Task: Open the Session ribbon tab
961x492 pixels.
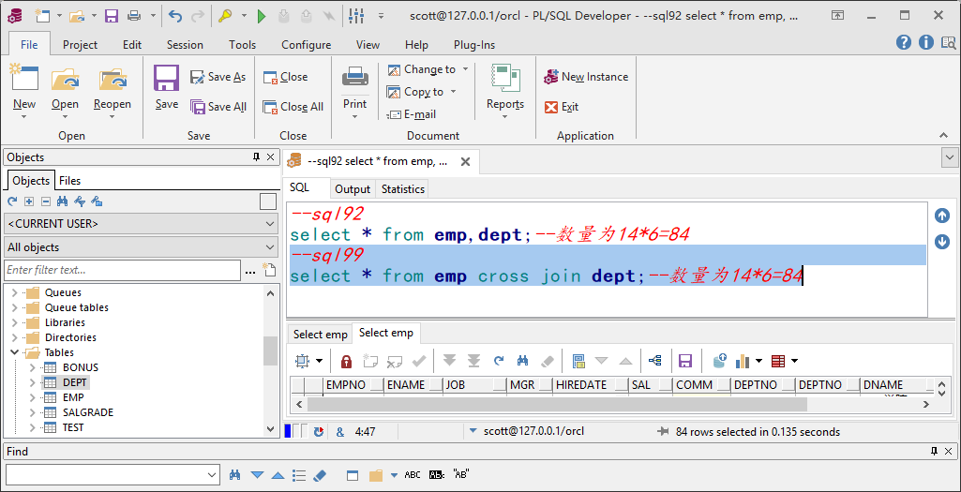Action: 185,45
